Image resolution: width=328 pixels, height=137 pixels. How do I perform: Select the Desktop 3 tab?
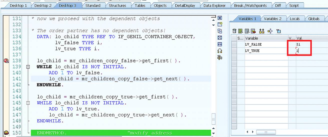67,5
